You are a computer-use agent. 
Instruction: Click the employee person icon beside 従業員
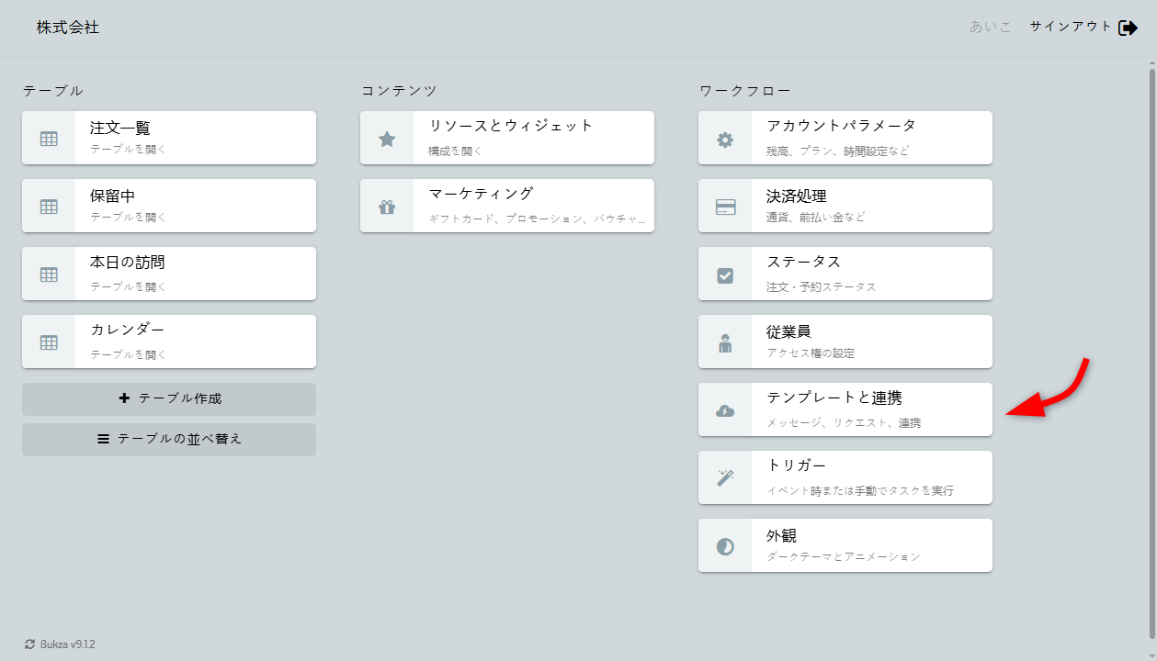click(725, 342)
